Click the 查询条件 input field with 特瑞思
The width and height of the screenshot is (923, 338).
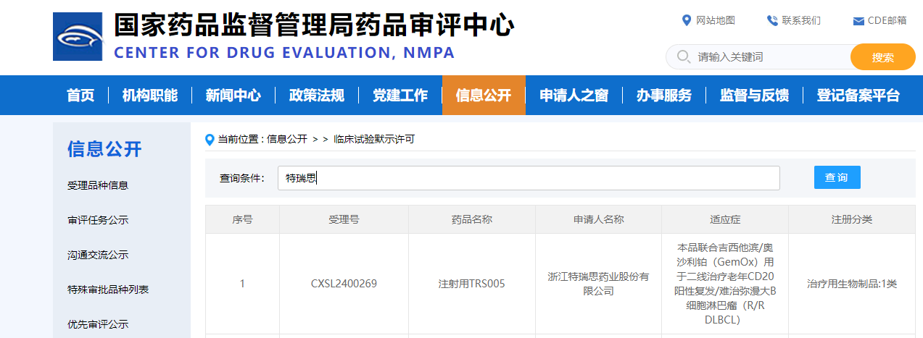click(528, 178)
